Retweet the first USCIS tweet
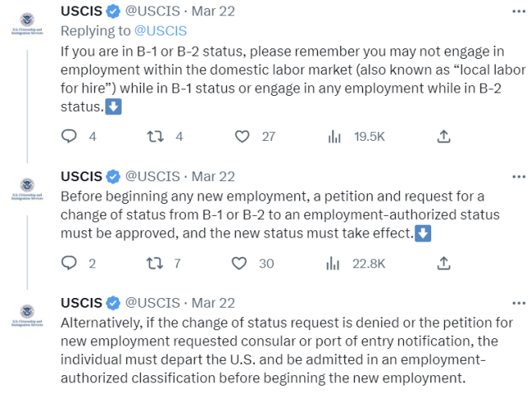Viewport: 531px width, 393px height. (x=156, y=137)
